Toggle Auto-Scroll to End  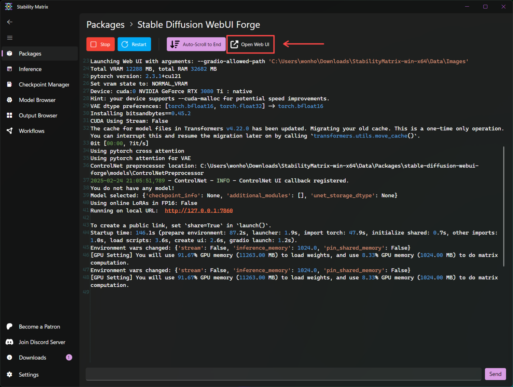click(x=196, y=44)
